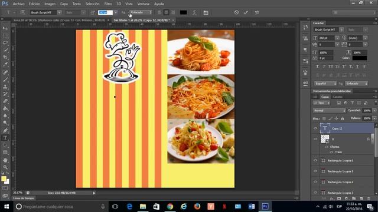
Task: Align text right in options bar
Action: [x=173, y=12]
